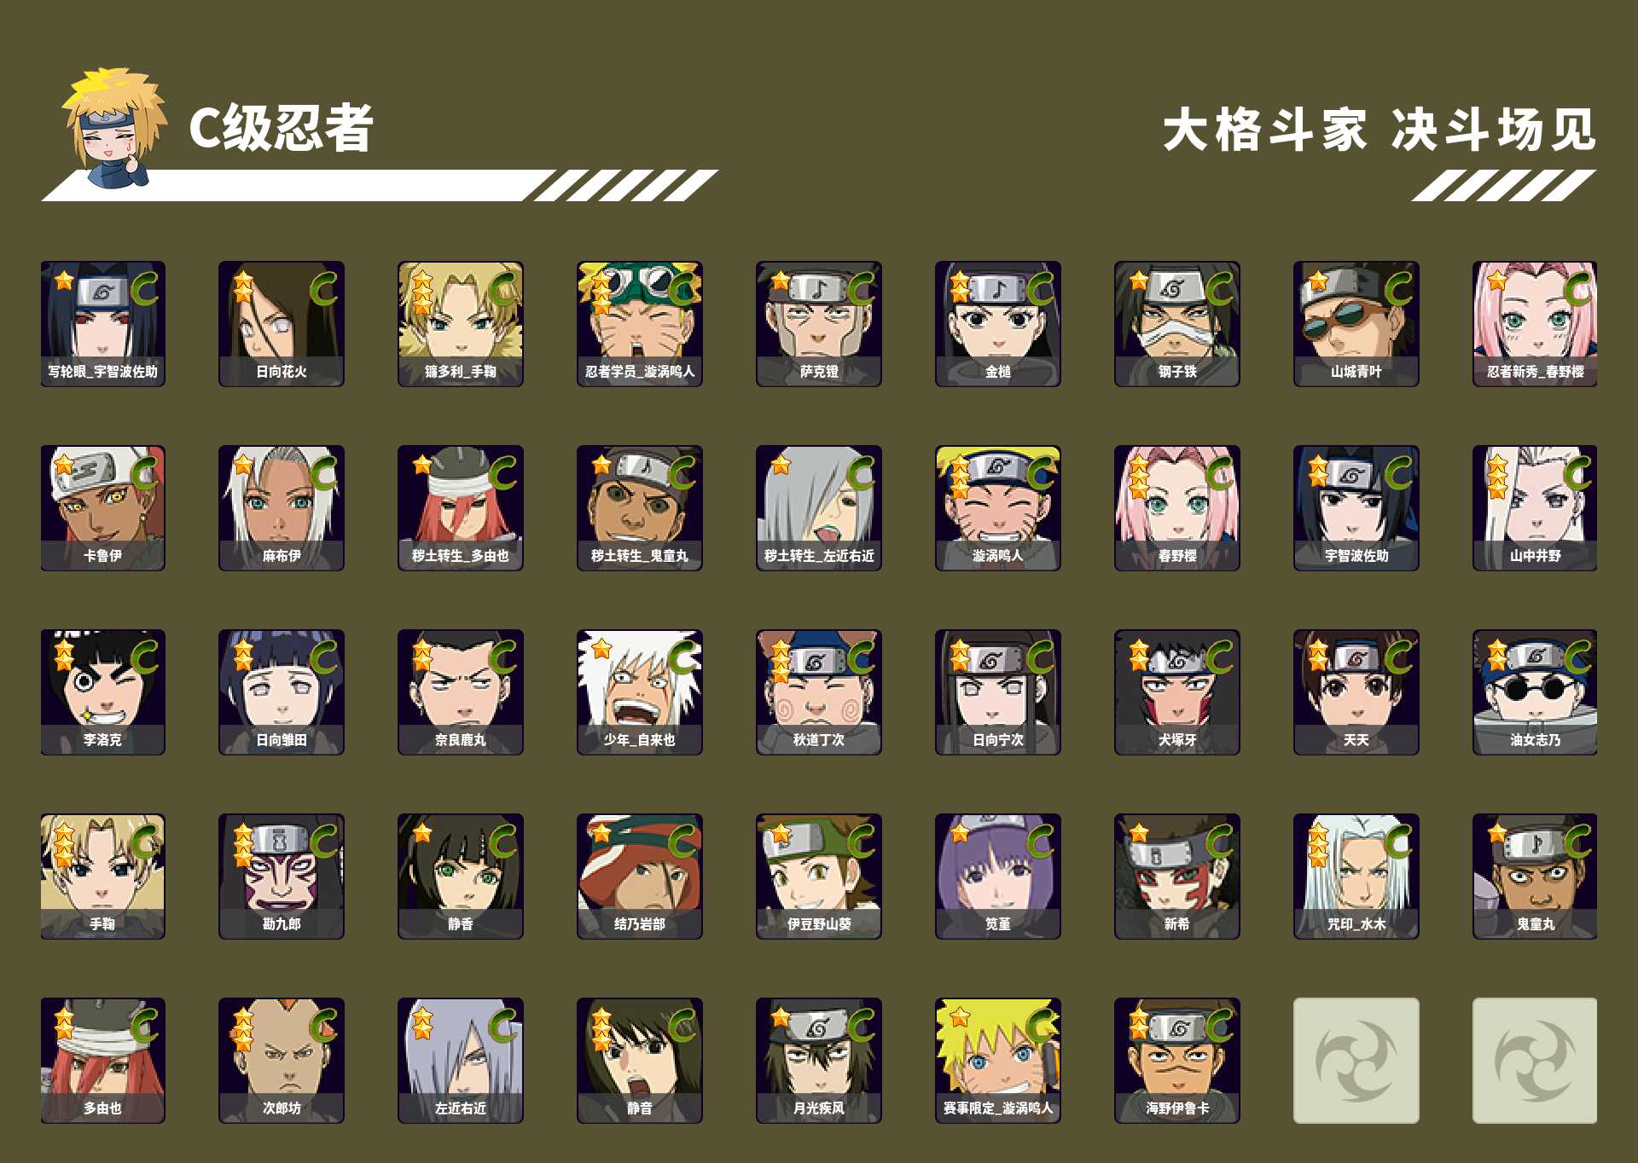Pick the 卡鲁伊 ninja icon
1638x1163 pixels.
102,508
